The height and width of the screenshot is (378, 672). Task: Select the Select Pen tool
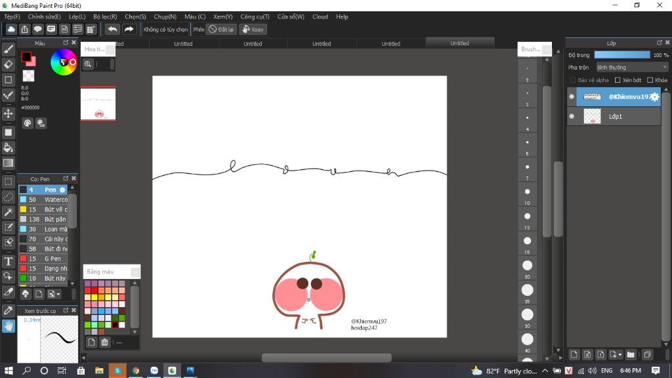point(8,227)
